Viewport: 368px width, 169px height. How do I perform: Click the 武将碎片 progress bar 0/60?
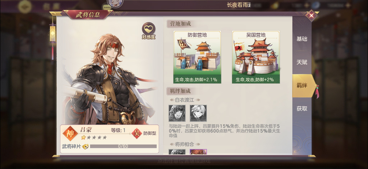(123, 146)
